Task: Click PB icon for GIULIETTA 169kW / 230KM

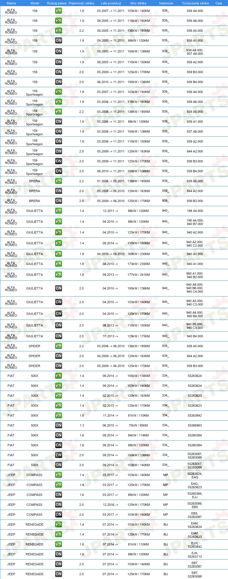Action: click(x=59, y=254)
